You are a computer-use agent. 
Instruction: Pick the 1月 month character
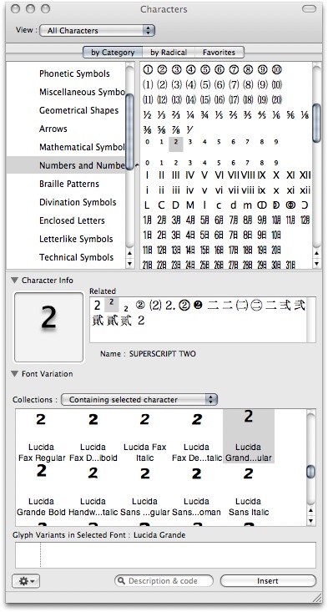(148, 220)
